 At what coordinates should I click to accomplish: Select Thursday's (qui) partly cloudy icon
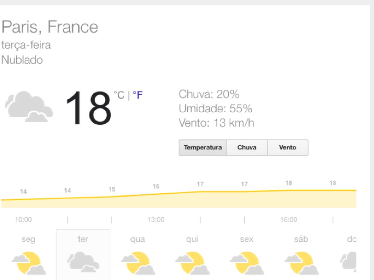[x=192, y=262]
